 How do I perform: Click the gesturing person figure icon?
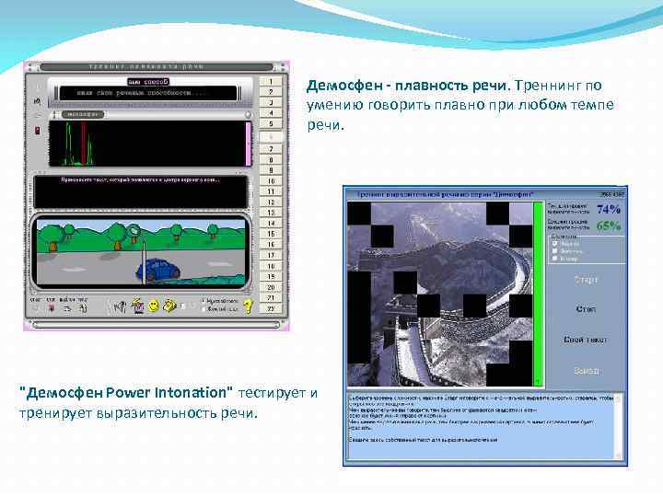tap(122, 306)
